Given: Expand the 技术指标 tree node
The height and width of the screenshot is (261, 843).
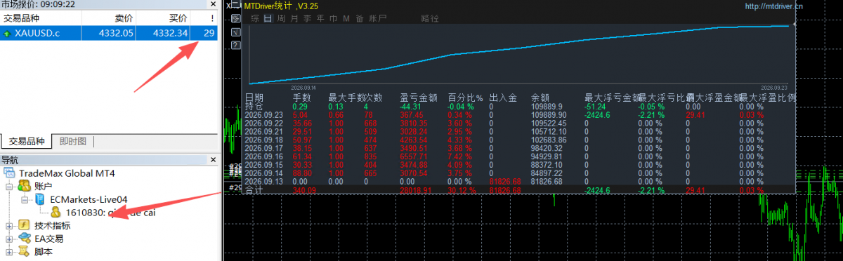Looking at the screenshot, I should [x=8, y=226].
